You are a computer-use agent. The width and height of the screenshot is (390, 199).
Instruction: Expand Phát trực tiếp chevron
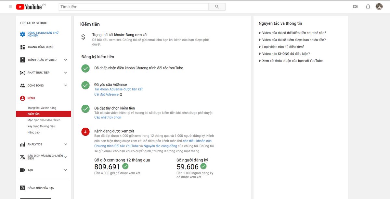65,73
